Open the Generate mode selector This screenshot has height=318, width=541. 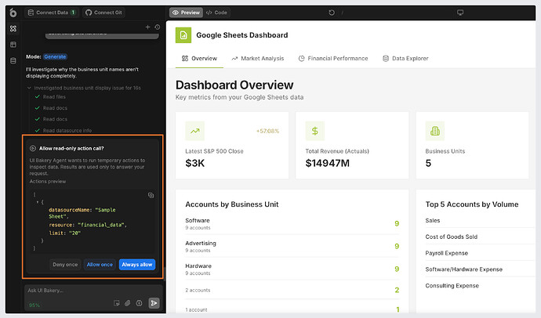55,56
